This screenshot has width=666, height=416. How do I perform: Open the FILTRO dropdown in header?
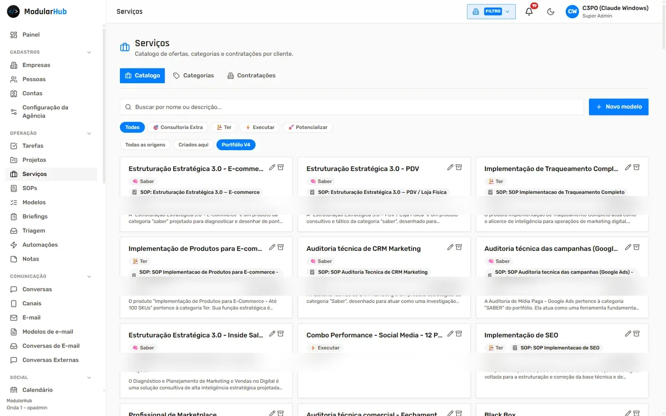(491, 11)
